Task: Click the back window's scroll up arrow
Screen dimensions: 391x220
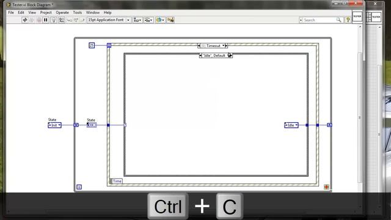Action: [379, 27]
